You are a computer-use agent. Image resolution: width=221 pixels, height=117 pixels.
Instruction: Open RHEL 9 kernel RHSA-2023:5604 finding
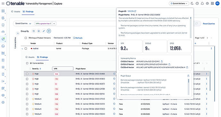tap(90, 114)
